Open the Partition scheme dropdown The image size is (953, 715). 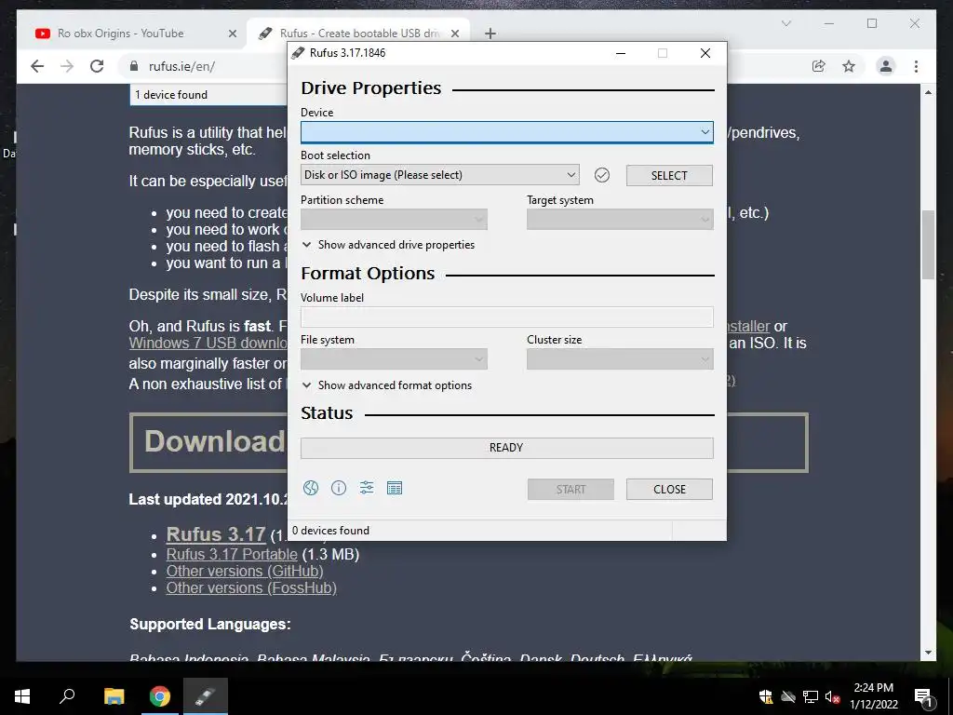[x=394, y=220]
